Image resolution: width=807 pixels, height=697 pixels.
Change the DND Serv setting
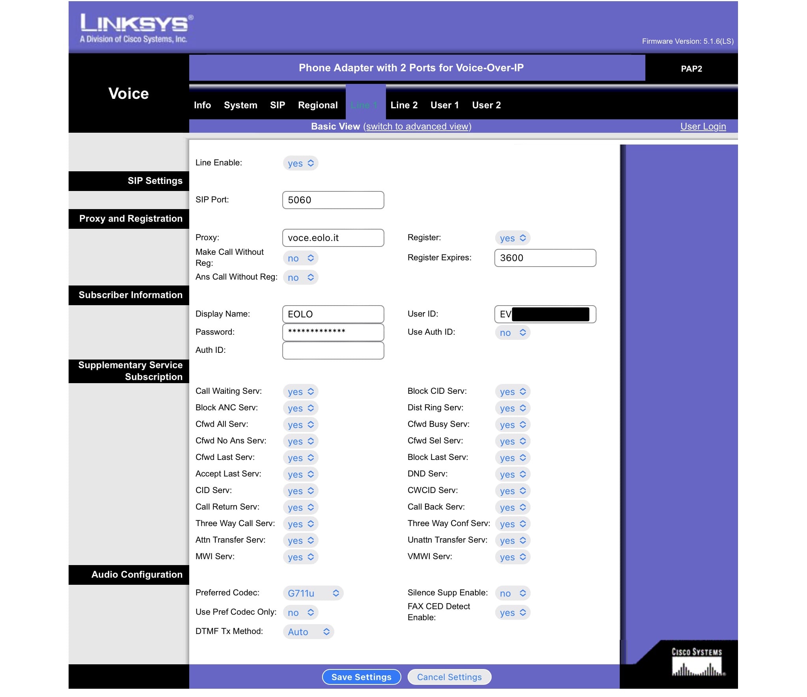[x=512, y=474]
